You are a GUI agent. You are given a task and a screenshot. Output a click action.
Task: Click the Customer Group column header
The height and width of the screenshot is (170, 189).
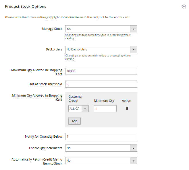coord(76,99)
